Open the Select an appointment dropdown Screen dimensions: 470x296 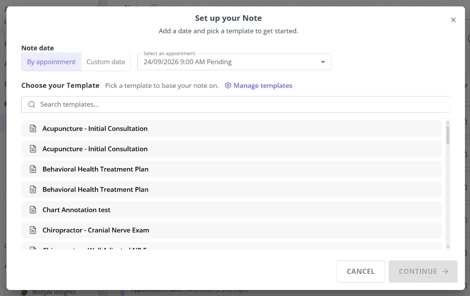pos(234,62)
